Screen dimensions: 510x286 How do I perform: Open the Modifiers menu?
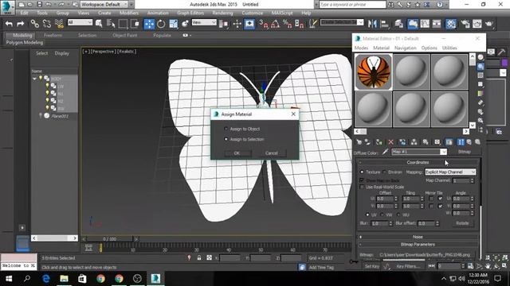pyautogui.click(x=129, y=13)
